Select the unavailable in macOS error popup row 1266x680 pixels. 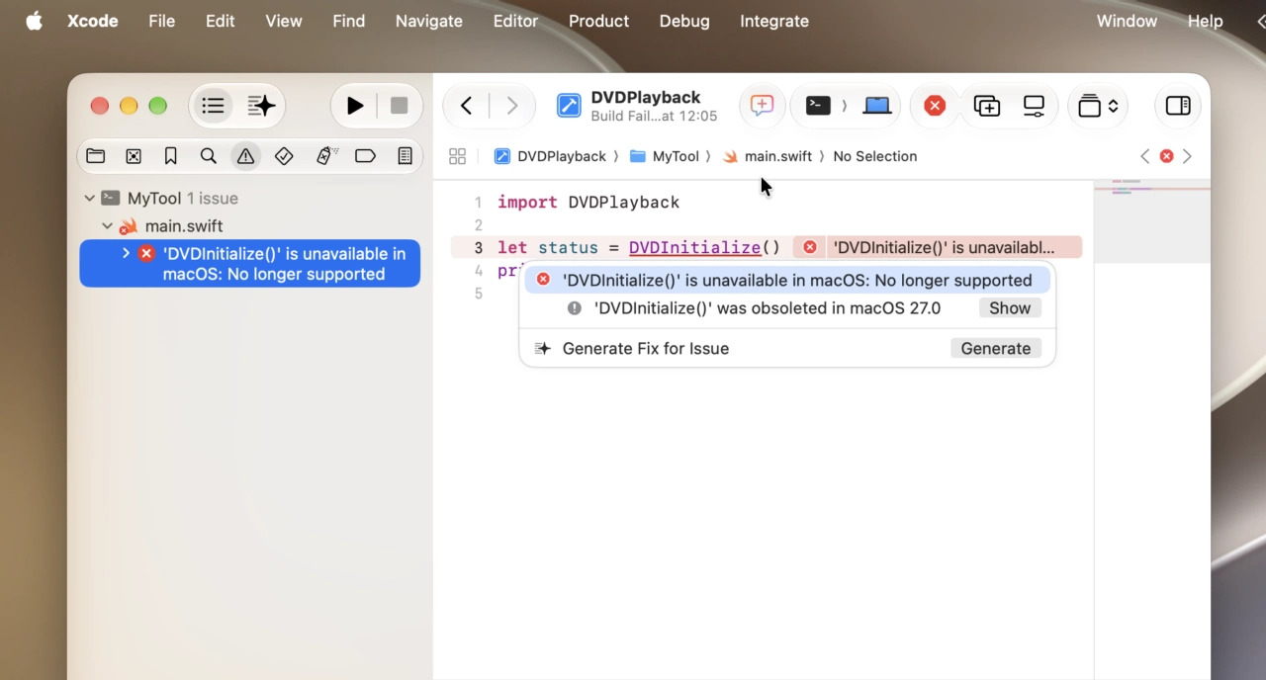point(787,280)
